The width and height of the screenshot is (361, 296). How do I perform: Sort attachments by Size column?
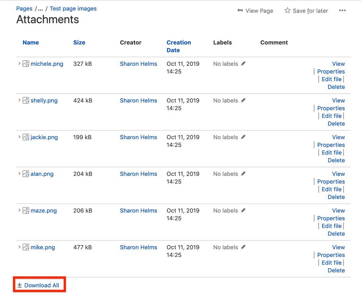(79, 42)
